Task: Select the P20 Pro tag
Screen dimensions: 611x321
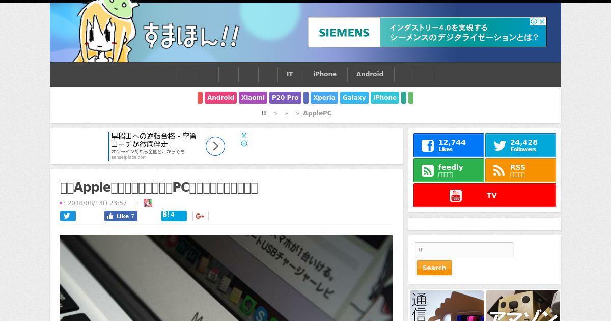Action: click(x=285, y=98)
